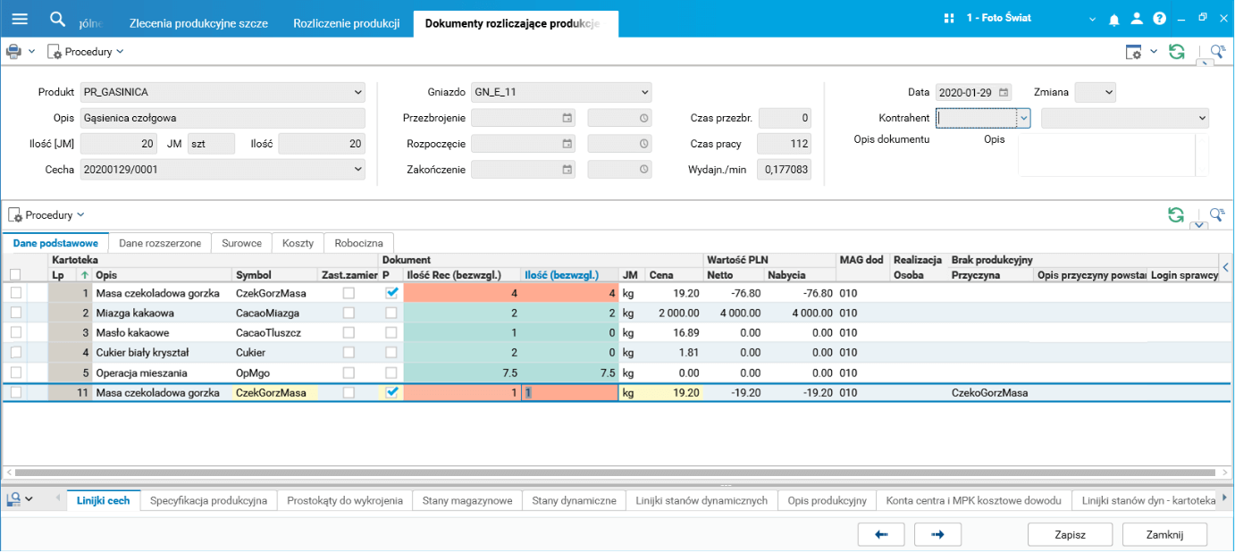This screenshot has width=1235, height=552.
Task: Expand the Gniazdo dropdown GN_E_11
Action: point(644,92)
